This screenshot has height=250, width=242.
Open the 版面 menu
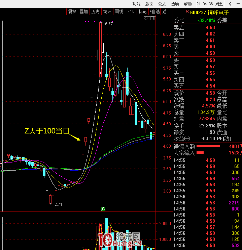pos(149,4)
